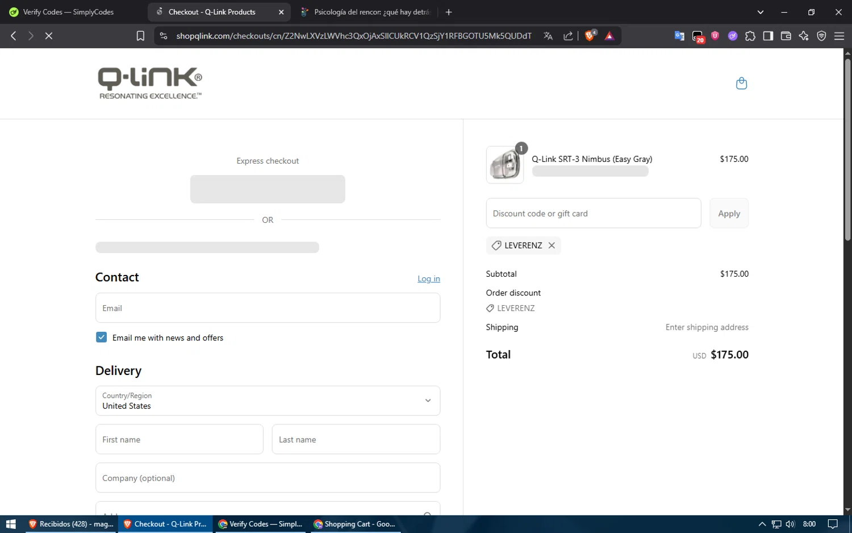Image resolution: width=852 pixels, height=533 pixels.
Task: Click the page vertical scrollbar thumb
Action: (847, 149)
